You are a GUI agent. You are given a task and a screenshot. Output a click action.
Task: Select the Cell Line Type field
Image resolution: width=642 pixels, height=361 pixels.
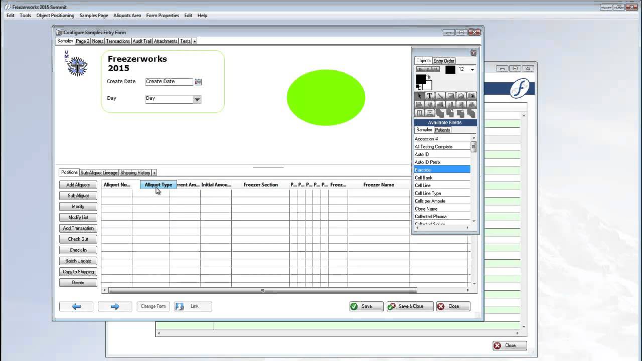[442, 193]
